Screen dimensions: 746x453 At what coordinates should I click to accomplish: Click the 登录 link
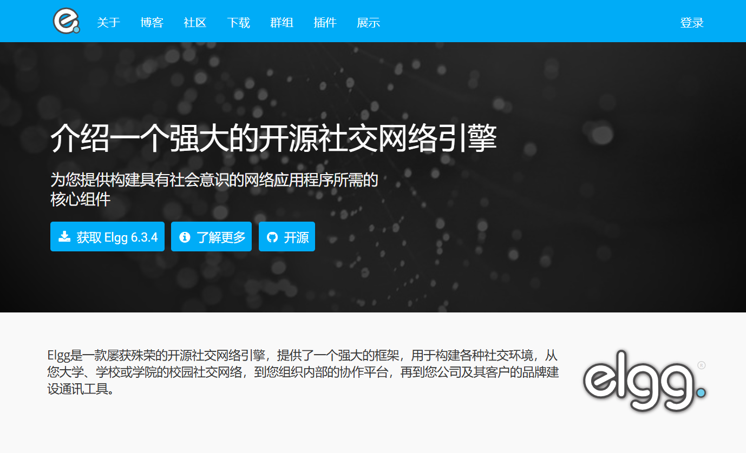(692, 23)
